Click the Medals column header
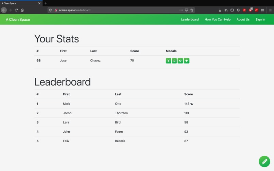Screen dimensions: 274x171 (171, 51)
